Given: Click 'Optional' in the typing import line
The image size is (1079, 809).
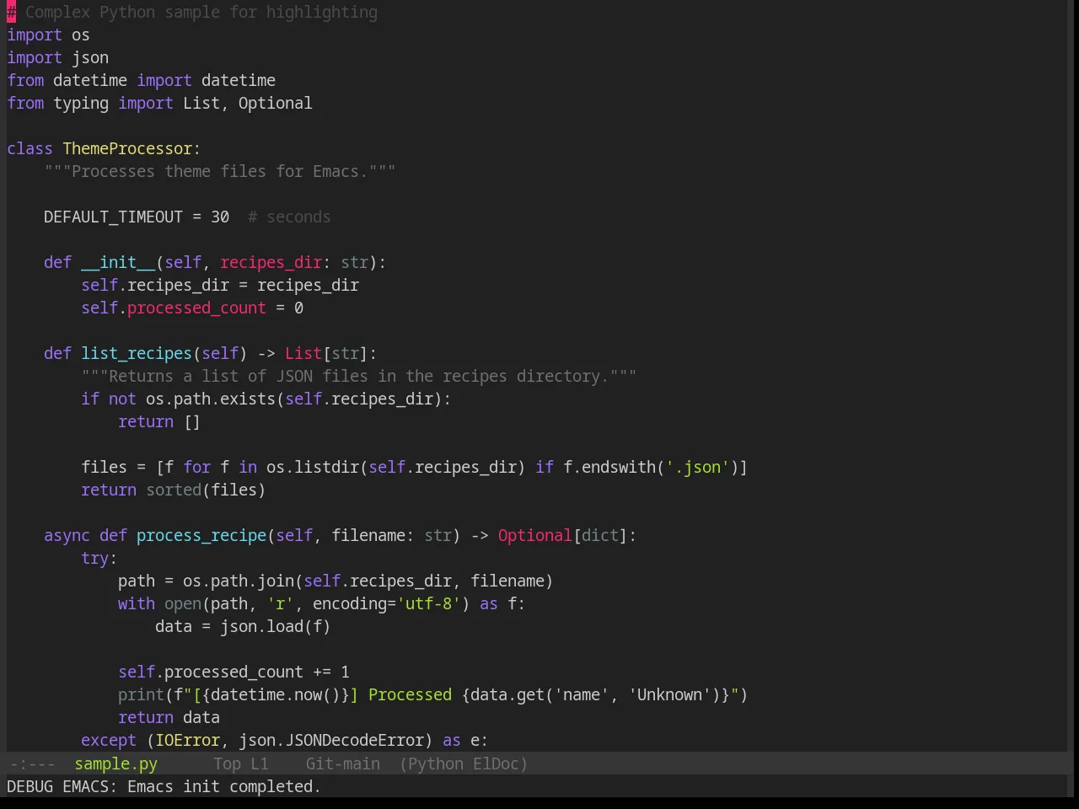Looking at the screenshot, I should 275,104.
